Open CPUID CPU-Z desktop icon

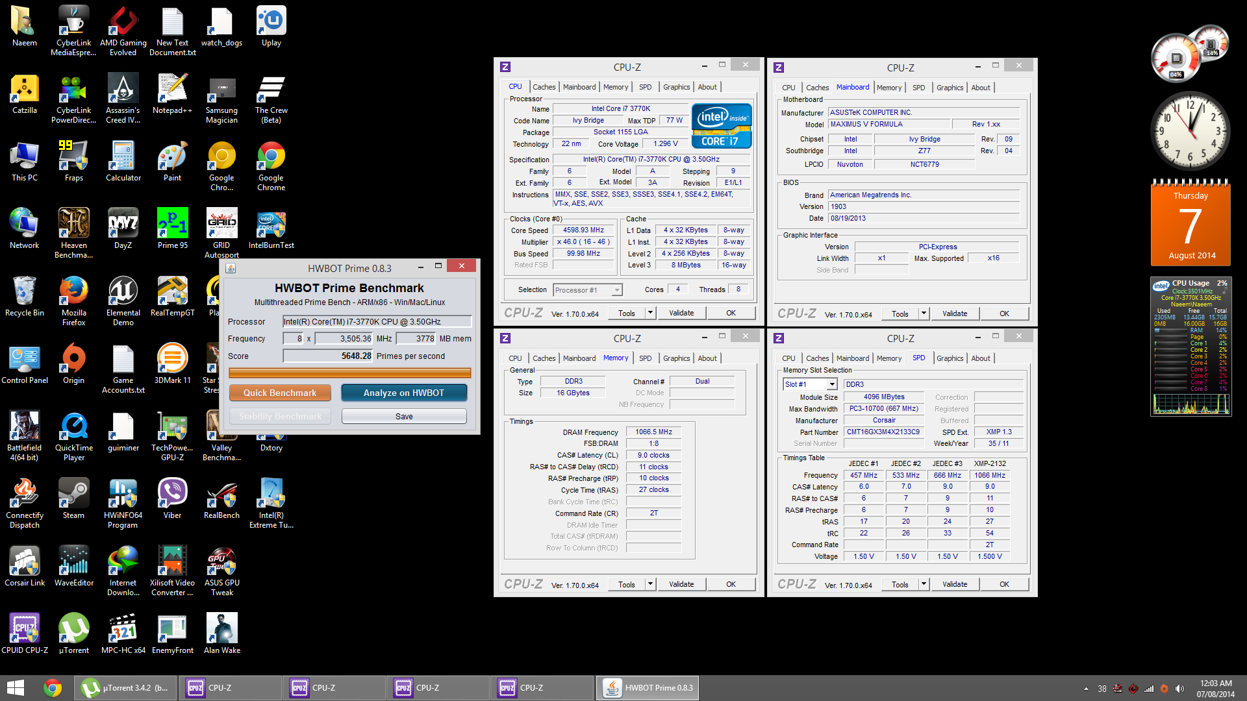point(25,634)
